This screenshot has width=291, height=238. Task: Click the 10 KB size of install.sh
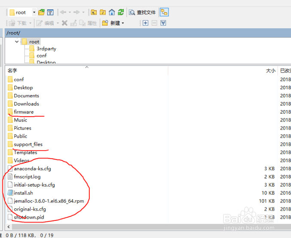[x=268, y=193]
